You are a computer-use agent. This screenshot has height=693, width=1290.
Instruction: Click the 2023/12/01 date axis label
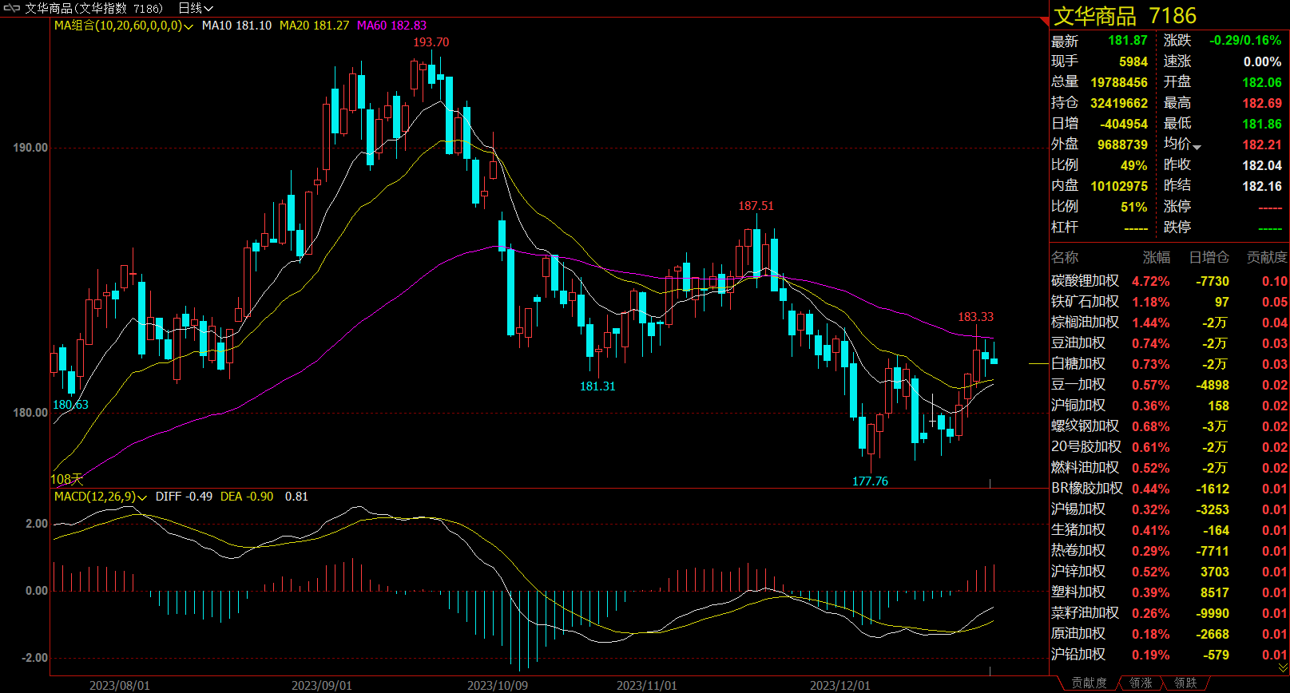coord(840,685)
